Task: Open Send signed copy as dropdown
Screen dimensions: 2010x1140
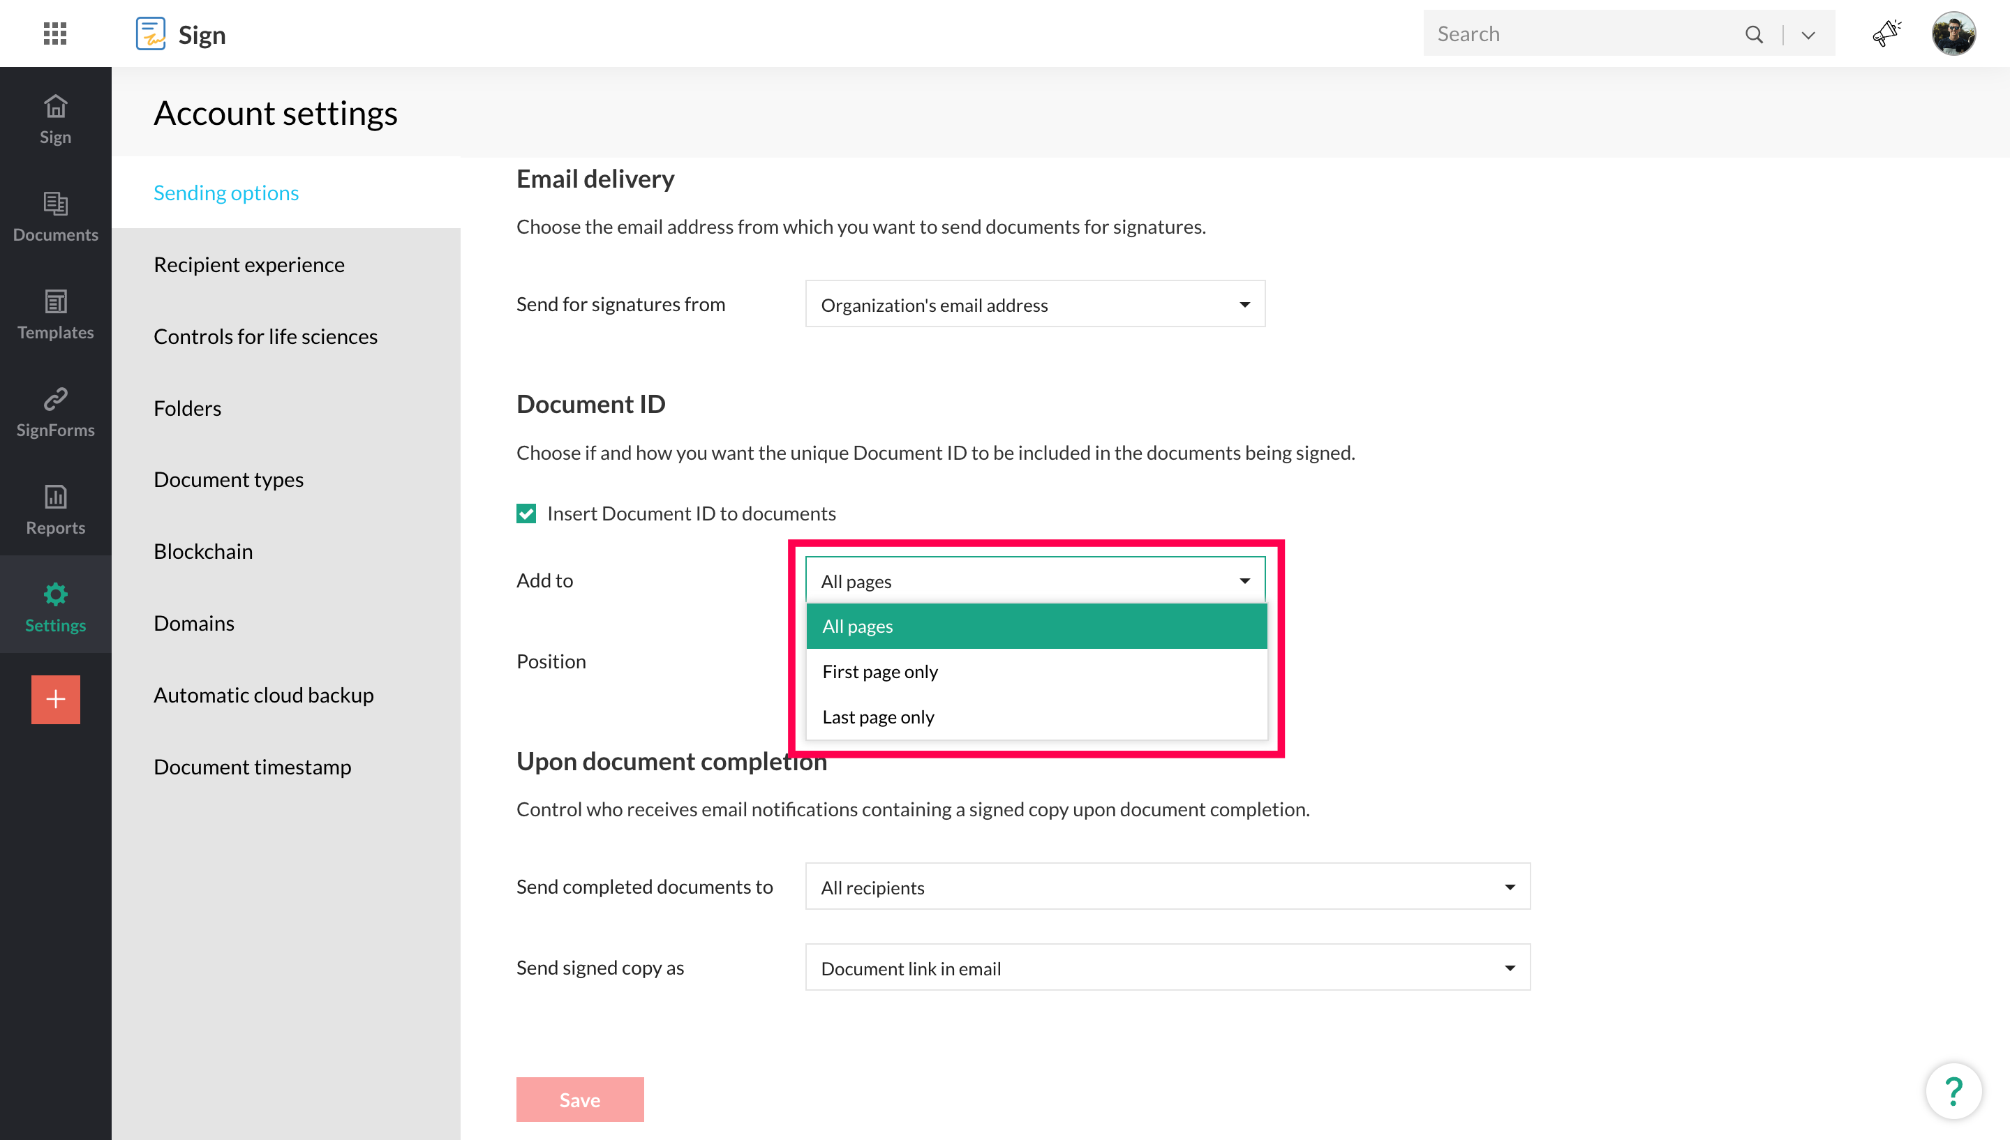Action: pyautogui.click(x=1167, y=968)
